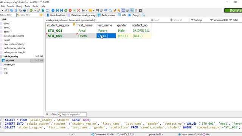The height and width of the screenshot is (136, 242).
Task: Jump to the last row icon
Action: click(x=61, y=11)
